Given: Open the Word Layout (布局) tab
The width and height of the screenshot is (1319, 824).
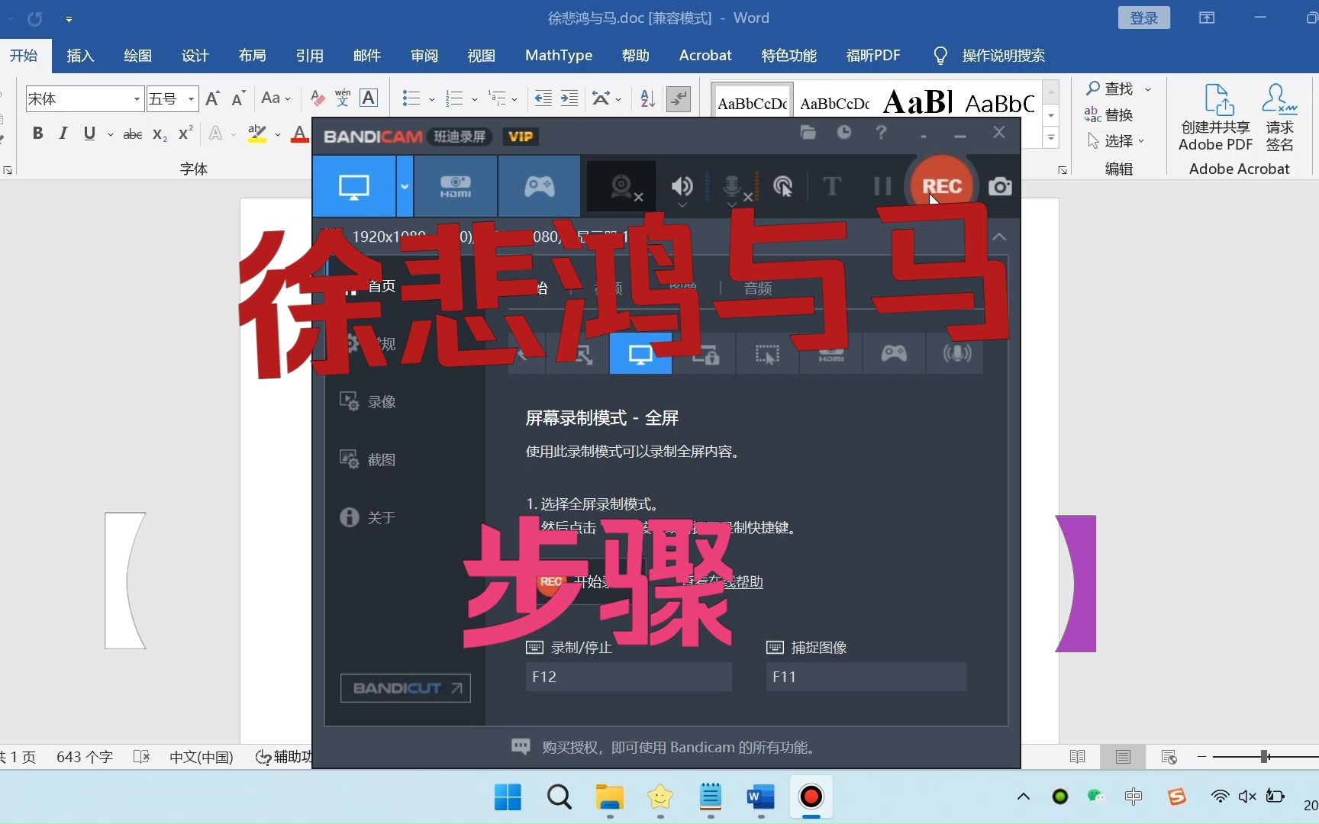Looking at the screenshot, I should click(252, 56).
